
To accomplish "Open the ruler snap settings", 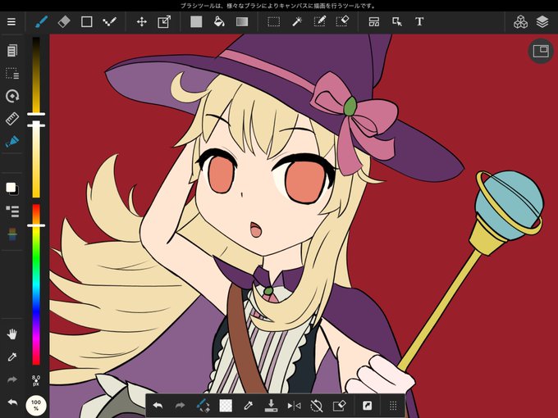I will click(12, 119).
